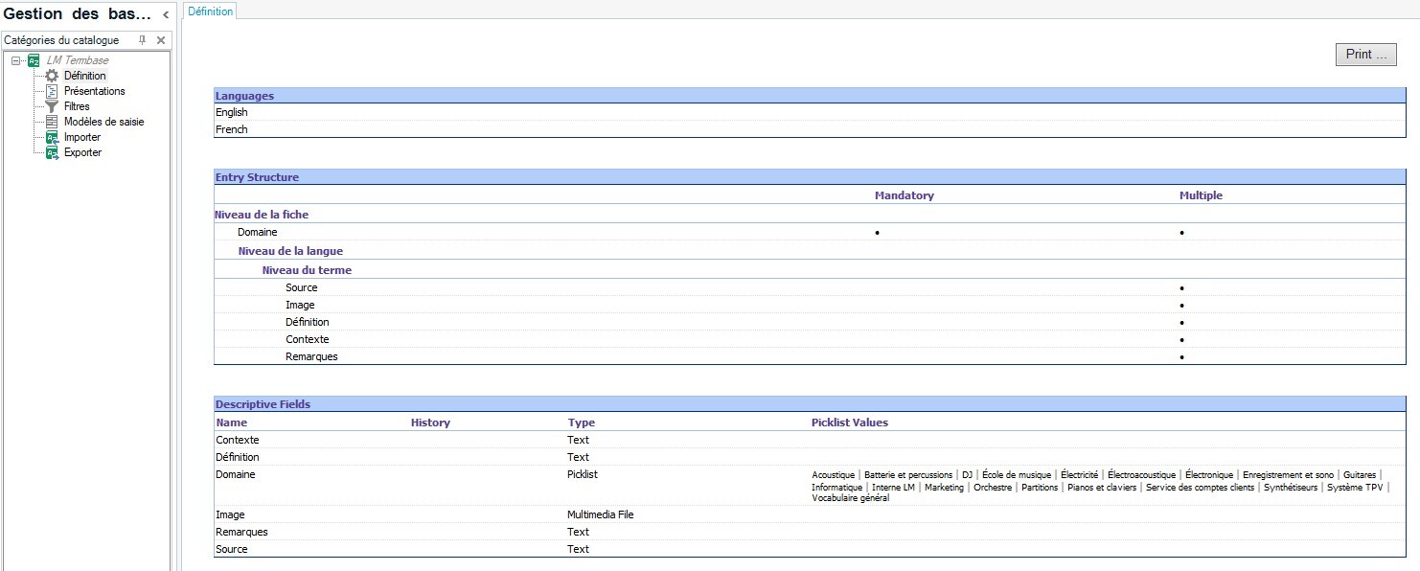This screenshot has width=1420, height=571.
Task: Switch to the Définition tab
Action: pos(209,11)
